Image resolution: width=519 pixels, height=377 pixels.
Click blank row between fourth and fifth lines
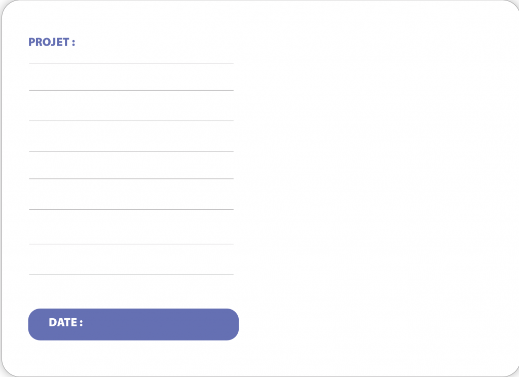point(131,166)
